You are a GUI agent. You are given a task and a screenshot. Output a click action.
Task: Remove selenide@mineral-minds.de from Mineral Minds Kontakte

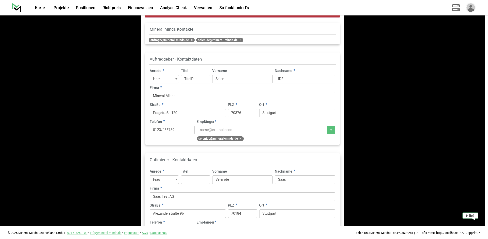coord(240,40)
